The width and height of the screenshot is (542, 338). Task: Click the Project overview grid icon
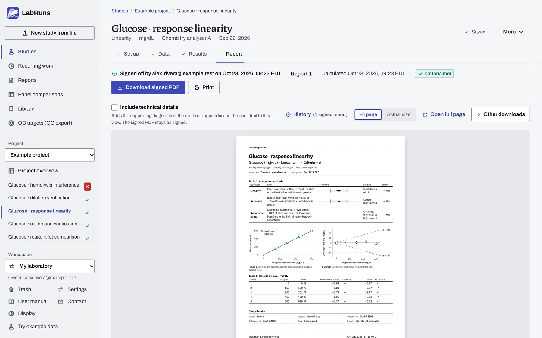(11, 171)
